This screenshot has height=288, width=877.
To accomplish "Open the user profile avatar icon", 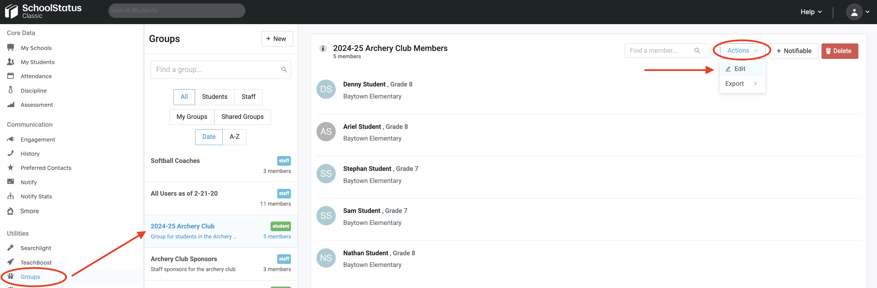I will 854,12.
